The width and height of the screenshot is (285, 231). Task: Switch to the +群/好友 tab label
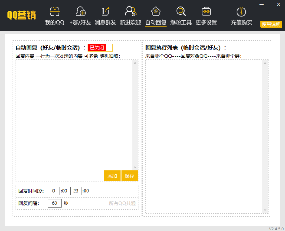[80, 23]
